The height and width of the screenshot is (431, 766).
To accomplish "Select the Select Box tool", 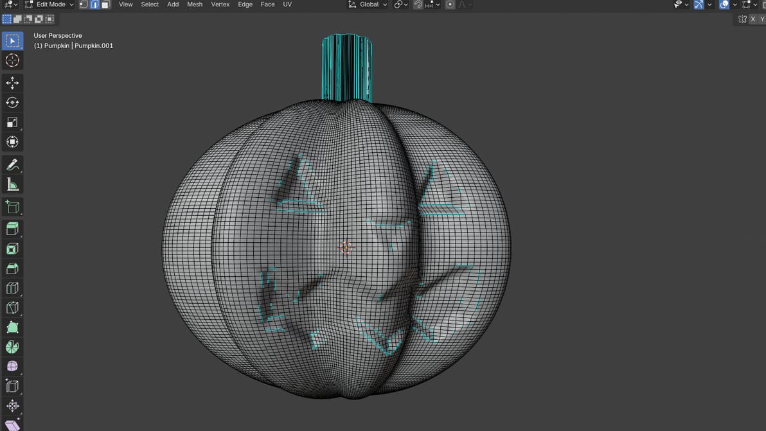I will coord(12,41).
